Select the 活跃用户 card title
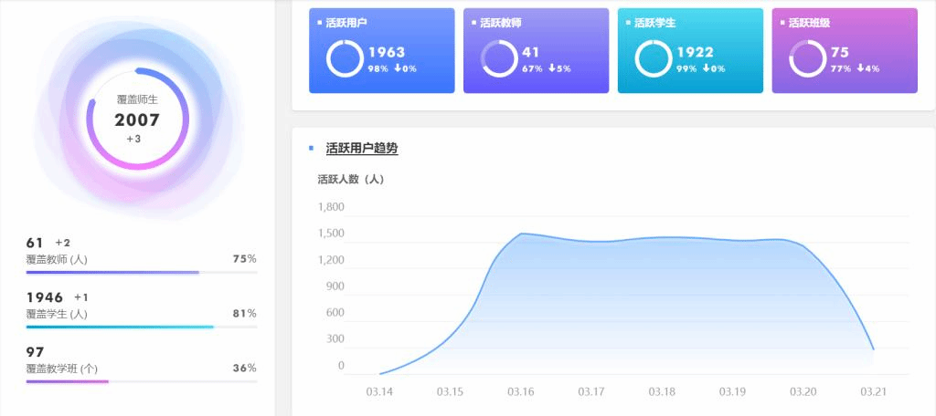The height and width of the screenshot is (416, 936). 346,23
